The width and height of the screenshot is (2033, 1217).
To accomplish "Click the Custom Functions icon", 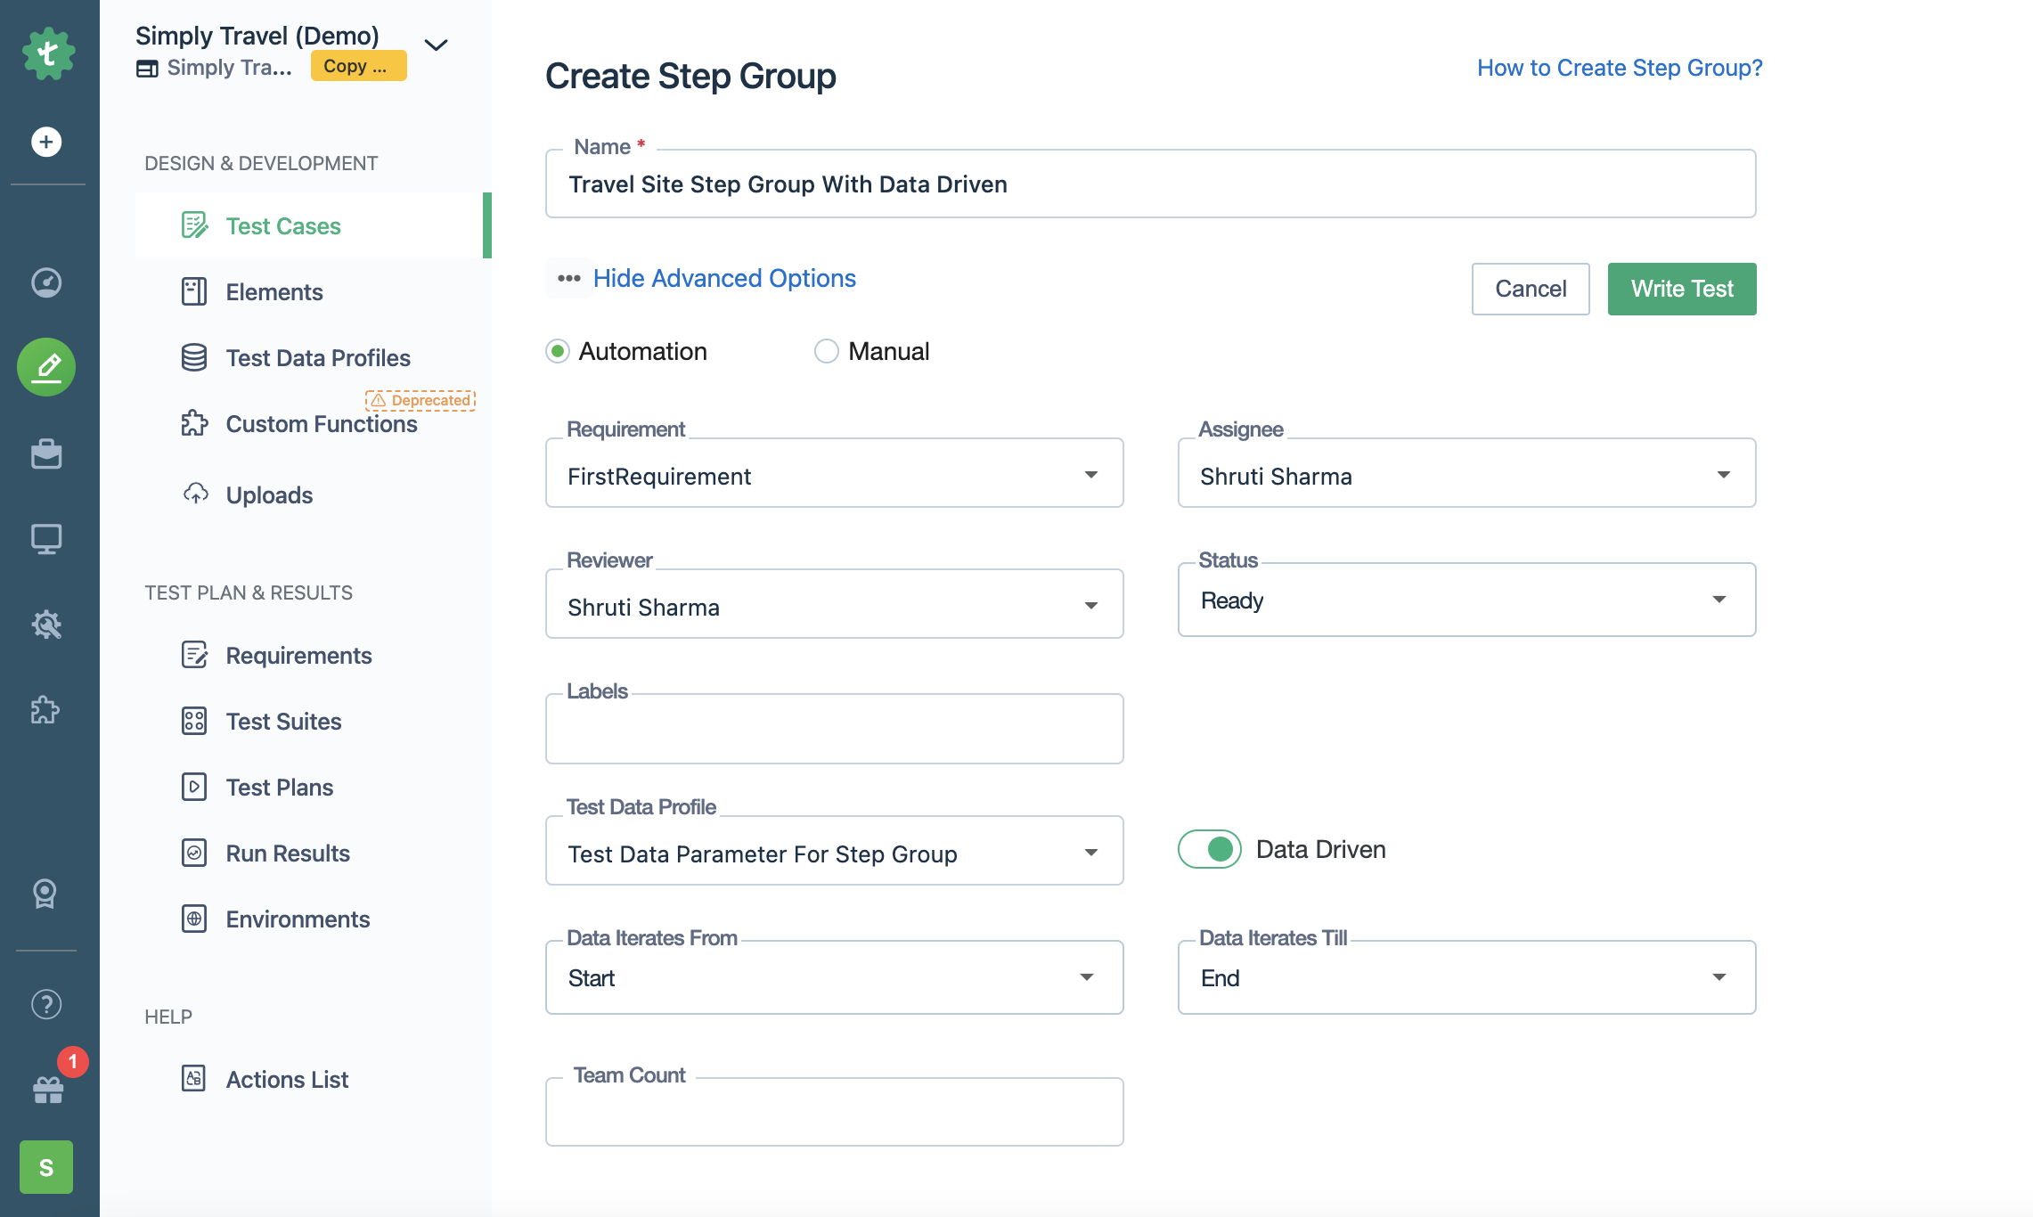I will tap(192, 423).
